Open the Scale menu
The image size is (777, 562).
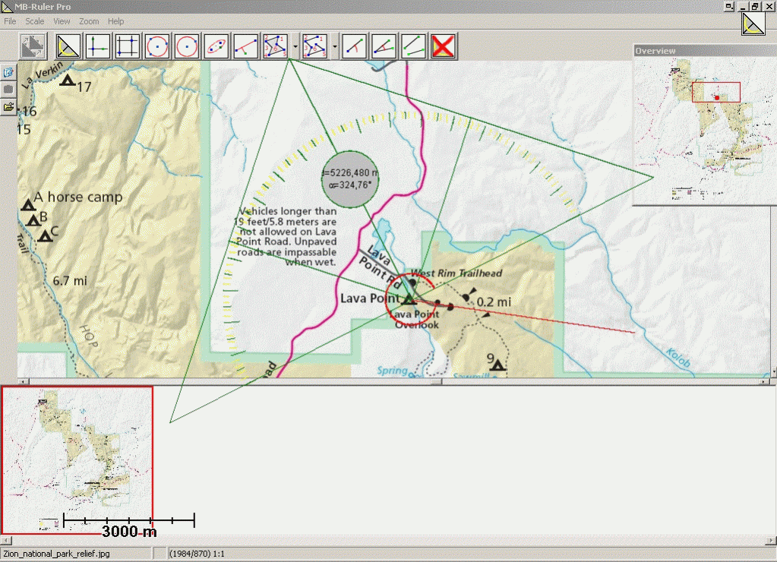coord(35,21)
